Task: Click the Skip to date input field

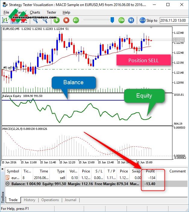Action: tap(174, 21)
